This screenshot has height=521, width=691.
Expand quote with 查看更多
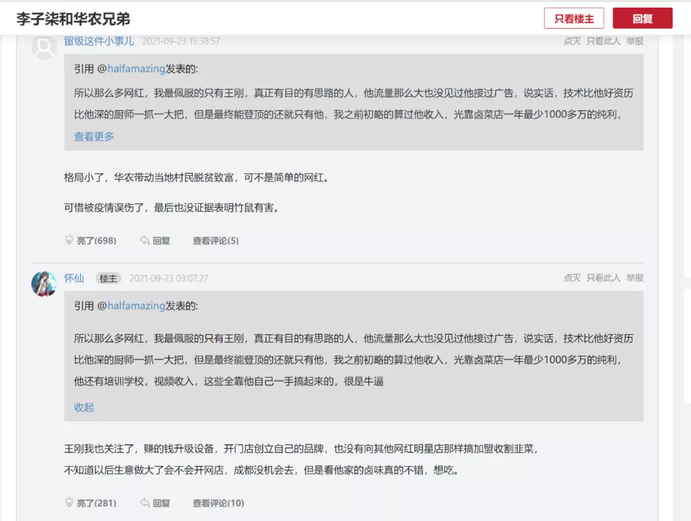(94, 136)
